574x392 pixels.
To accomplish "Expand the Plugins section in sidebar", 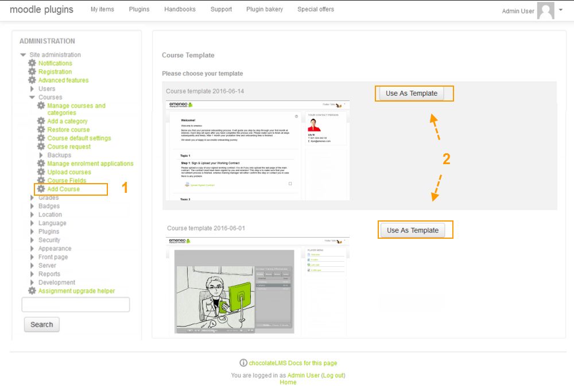I will pyautogui.click(x=32, y=231).
